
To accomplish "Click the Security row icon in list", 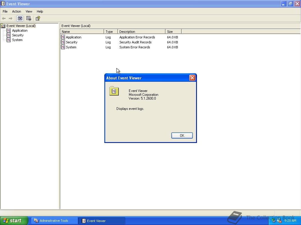I will click(x=63, y=42).
